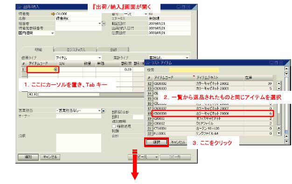This screenshot has width=292, height=184.
Task: Switch to the ロジスティクス tab
Action: pos(76,50)
